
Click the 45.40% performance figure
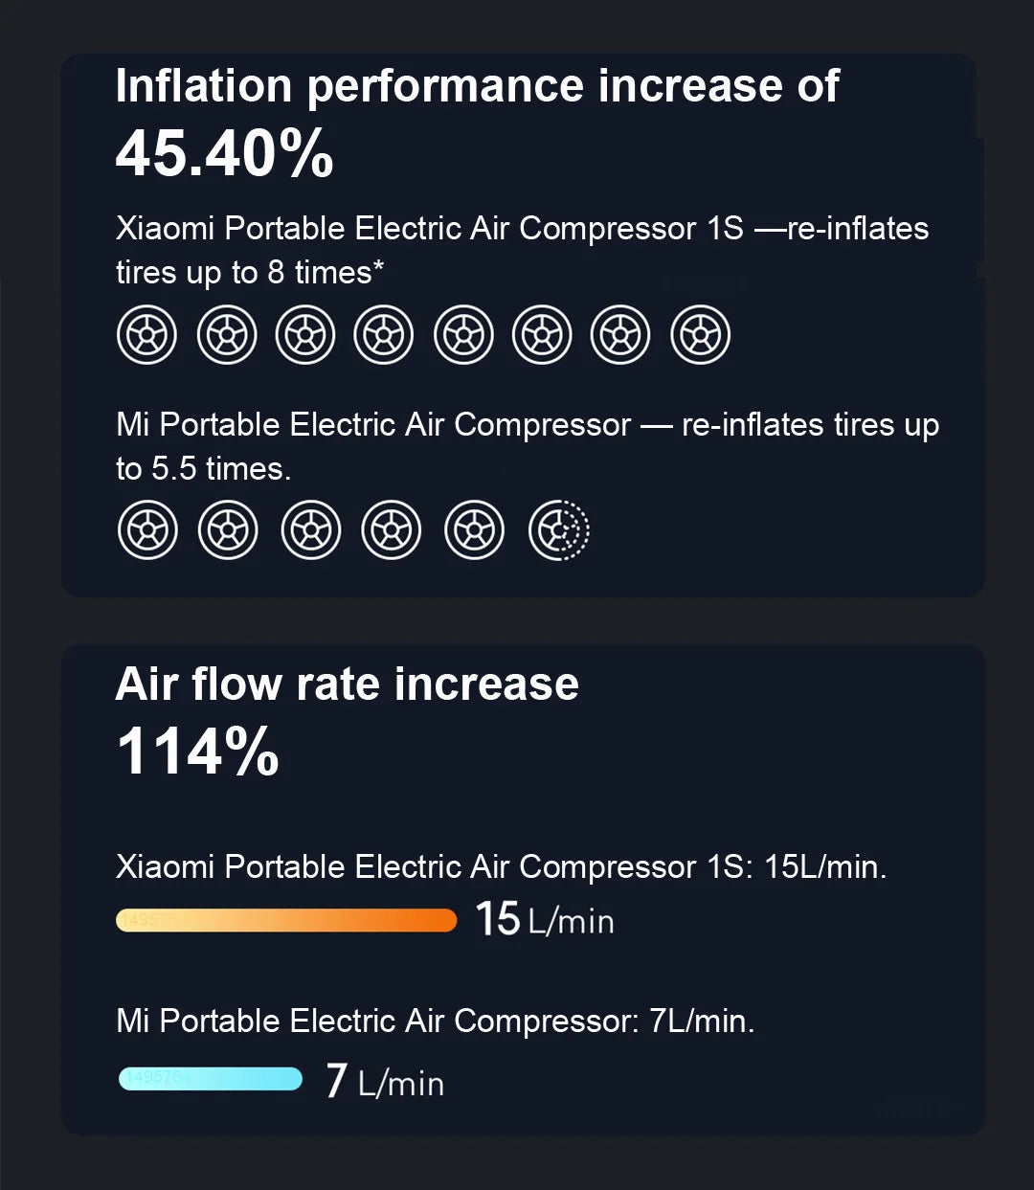(x=224, y=154)
